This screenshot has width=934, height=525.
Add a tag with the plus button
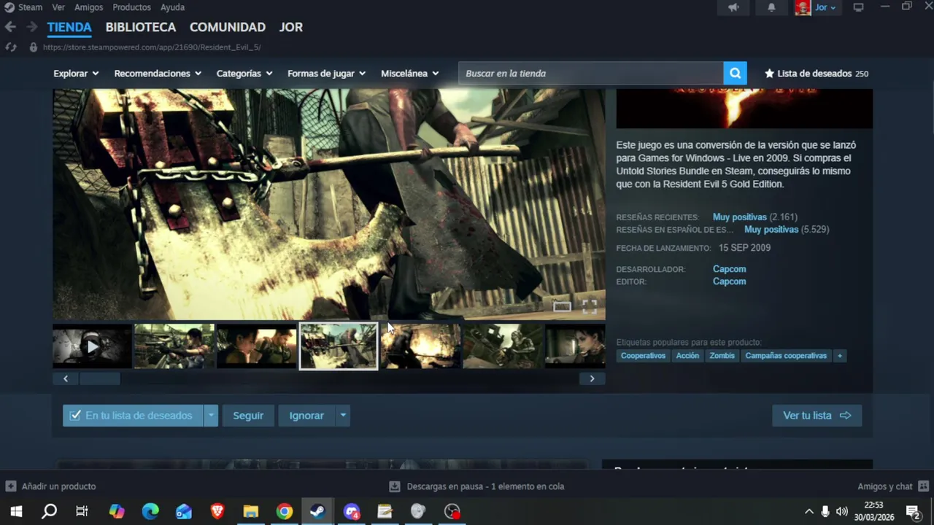840,356
